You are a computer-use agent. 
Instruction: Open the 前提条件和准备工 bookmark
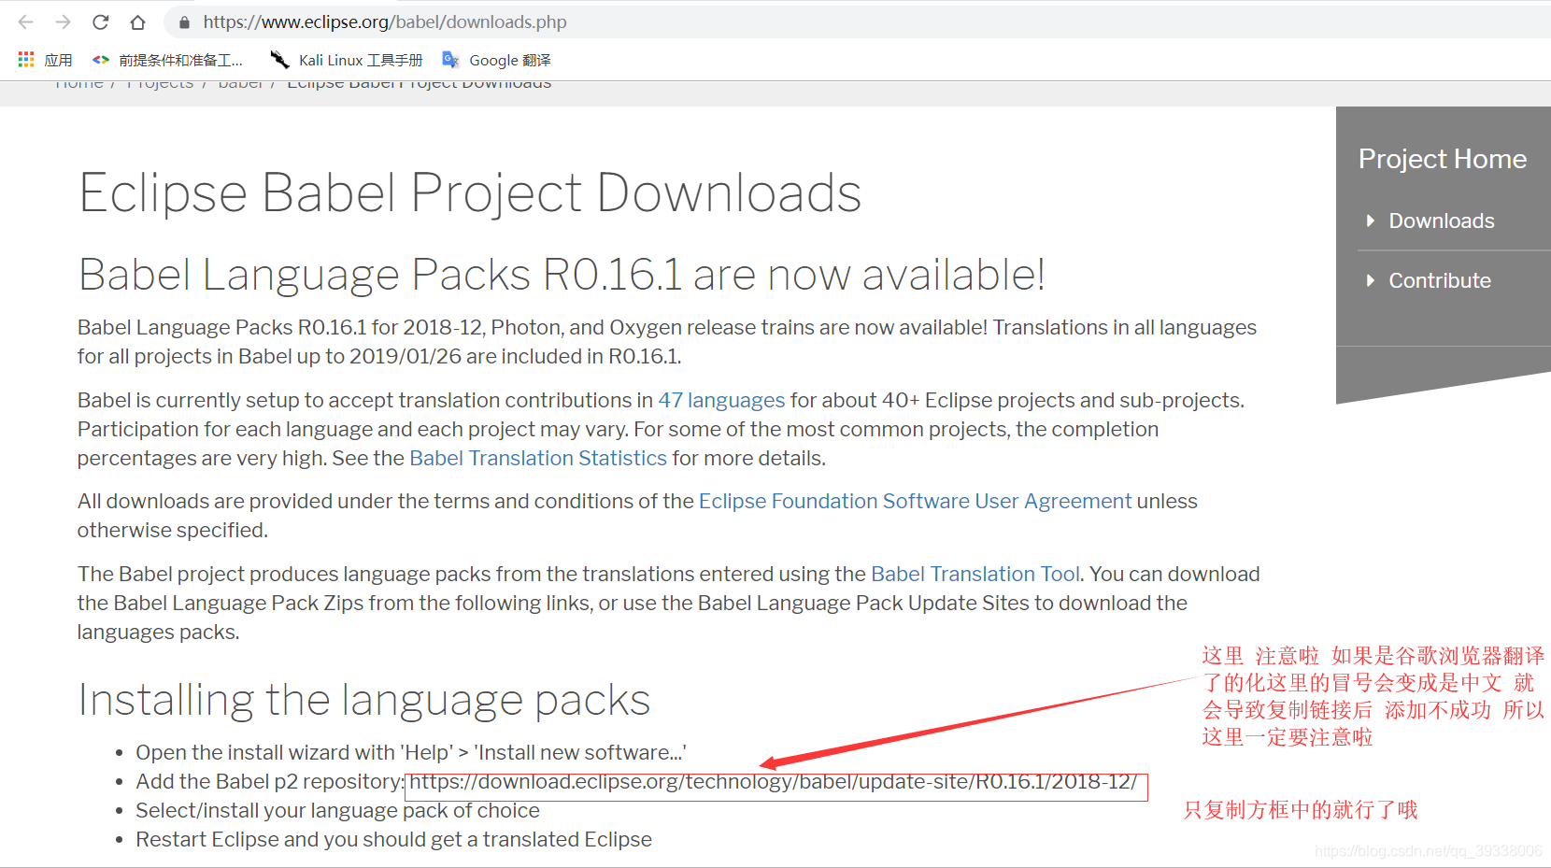coord(167,60)
